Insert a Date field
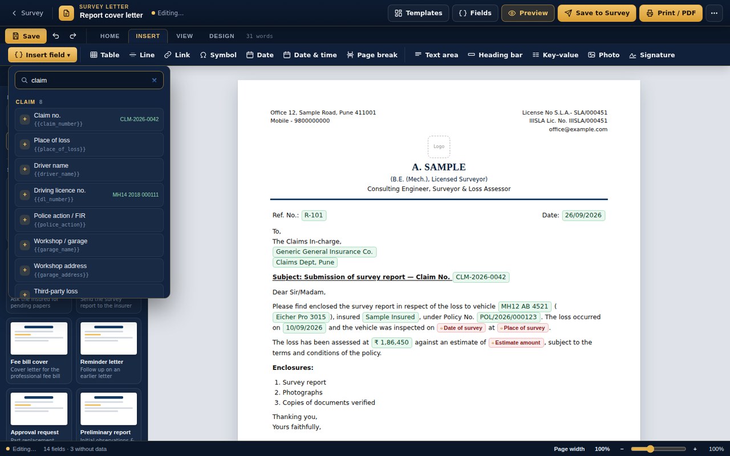 [x=260, y=55]
